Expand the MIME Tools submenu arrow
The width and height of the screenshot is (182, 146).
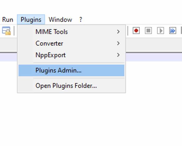(x=118, y=32)
